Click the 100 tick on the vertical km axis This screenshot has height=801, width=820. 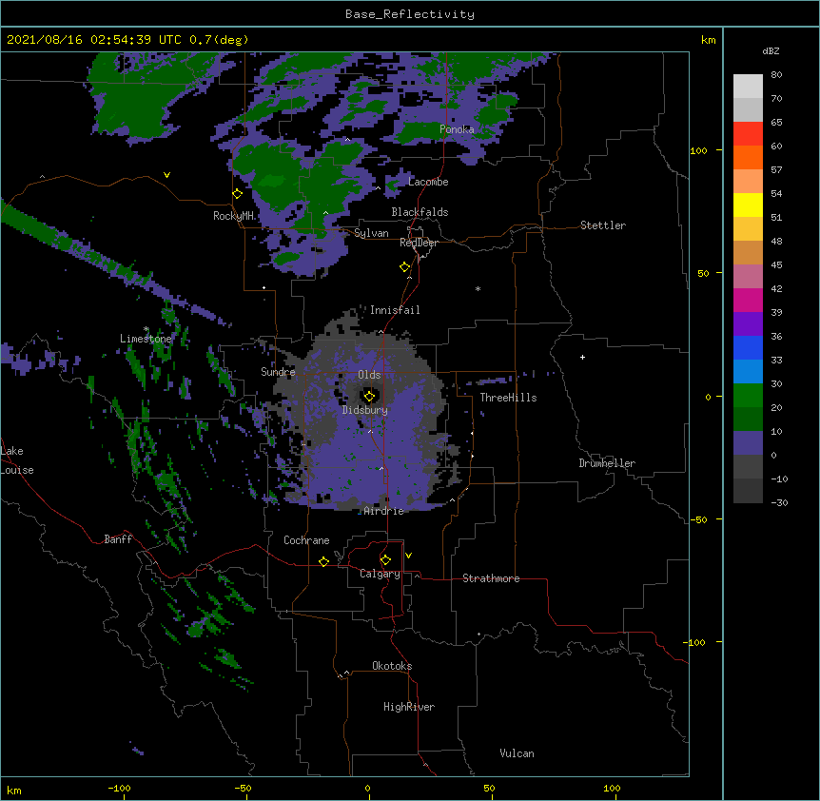(698, 150)
